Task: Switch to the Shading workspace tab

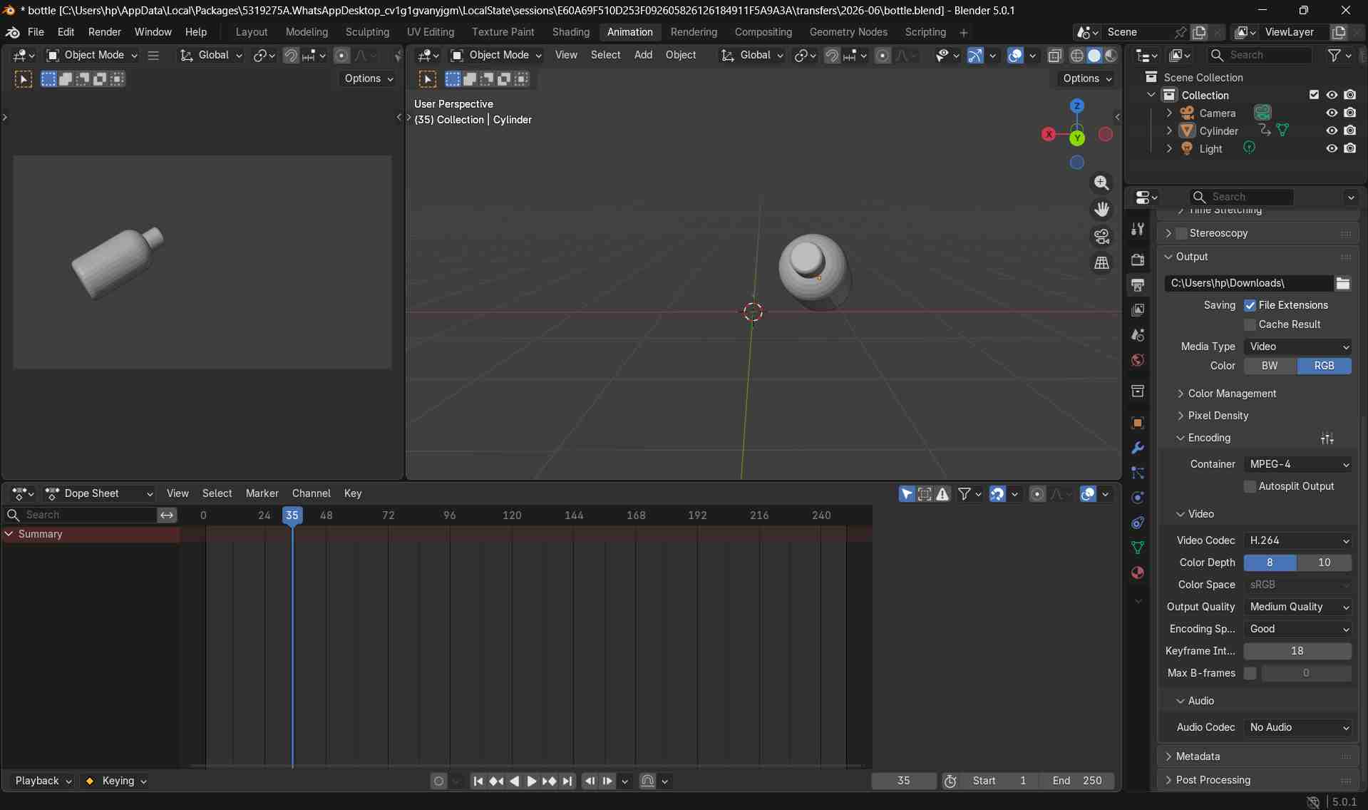Action: 570,32
